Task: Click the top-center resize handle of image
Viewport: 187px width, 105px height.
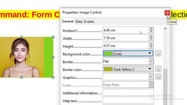Action: coord(21,37)
